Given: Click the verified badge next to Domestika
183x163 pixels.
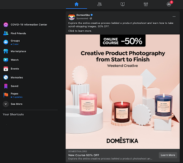Looking at the screenshot, I should tap(91, 15).
